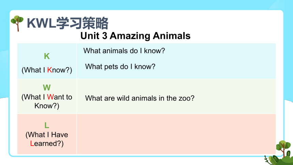
Task: Click the empty pink Learned answer cell
Action: (176, 134)
